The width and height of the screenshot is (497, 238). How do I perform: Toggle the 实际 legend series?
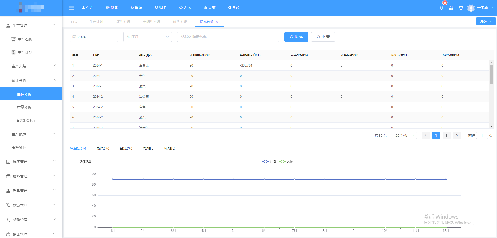click(x=286, y=161)
